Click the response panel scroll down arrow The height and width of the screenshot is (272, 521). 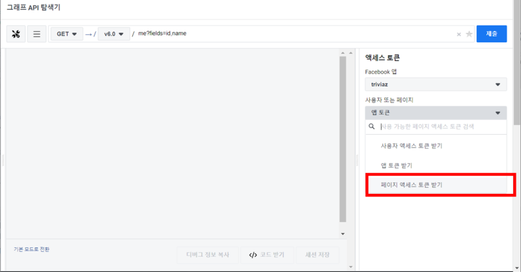pyautogui.click(x=343, y=234)
